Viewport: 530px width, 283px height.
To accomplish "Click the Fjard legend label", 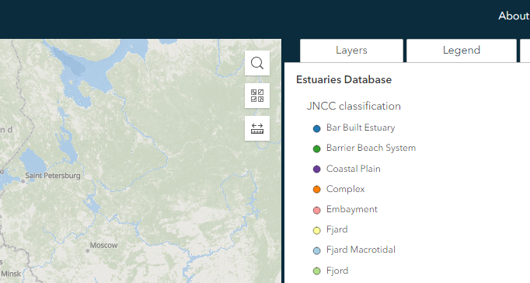I will 337,229.
